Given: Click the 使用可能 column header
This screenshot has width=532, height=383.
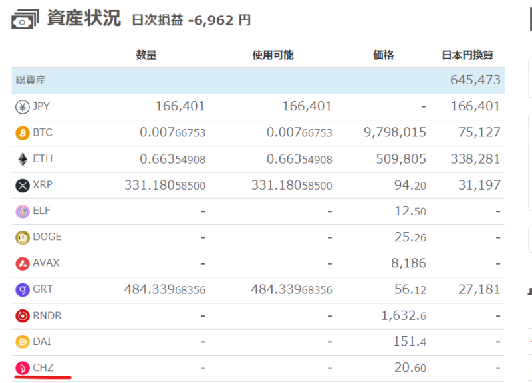Looking at the screenshot, I should 273,55.
